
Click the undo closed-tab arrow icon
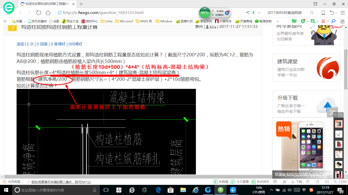click(x=332, y=13)
